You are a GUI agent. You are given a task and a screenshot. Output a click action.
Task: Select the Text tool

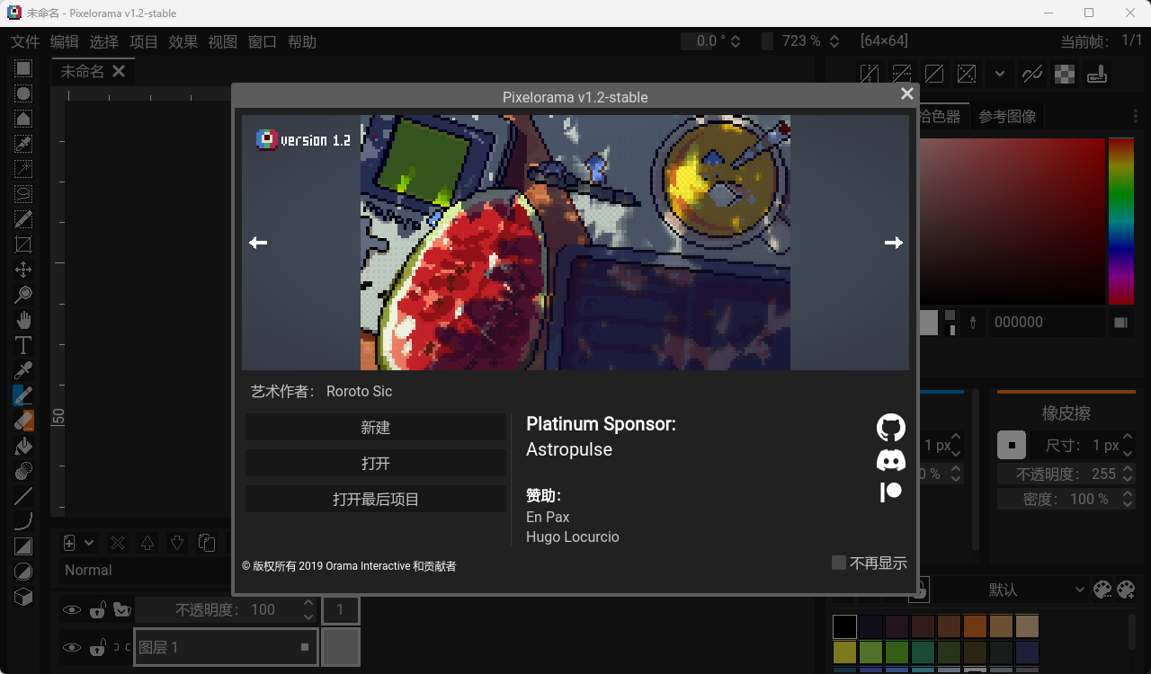coord(23,346)
